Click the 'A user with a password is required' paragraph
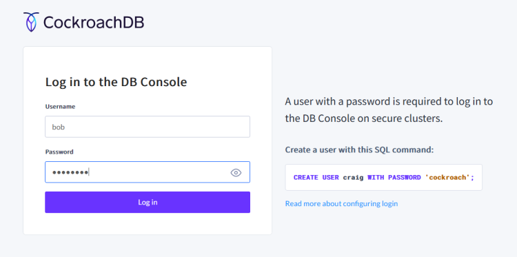The width and height of the screenshot is (517, 257). pyautogui.click(x=389, y=110)
